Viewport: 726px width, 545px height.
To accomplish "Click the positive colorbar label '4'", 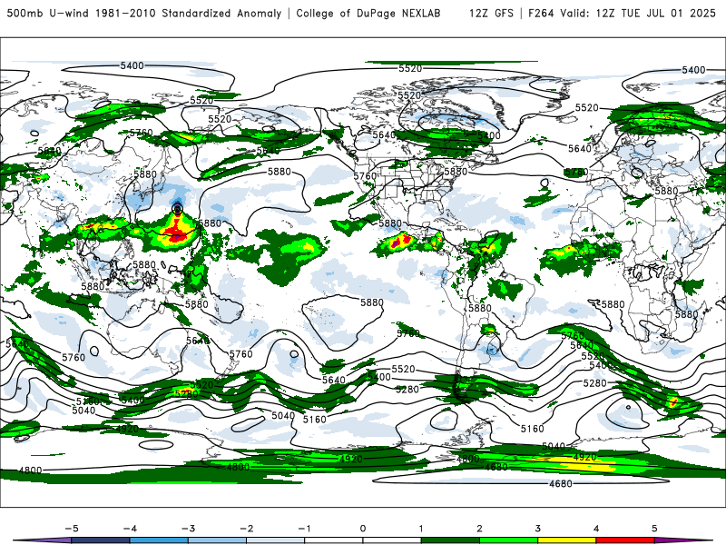I will (x=596, y=529).
